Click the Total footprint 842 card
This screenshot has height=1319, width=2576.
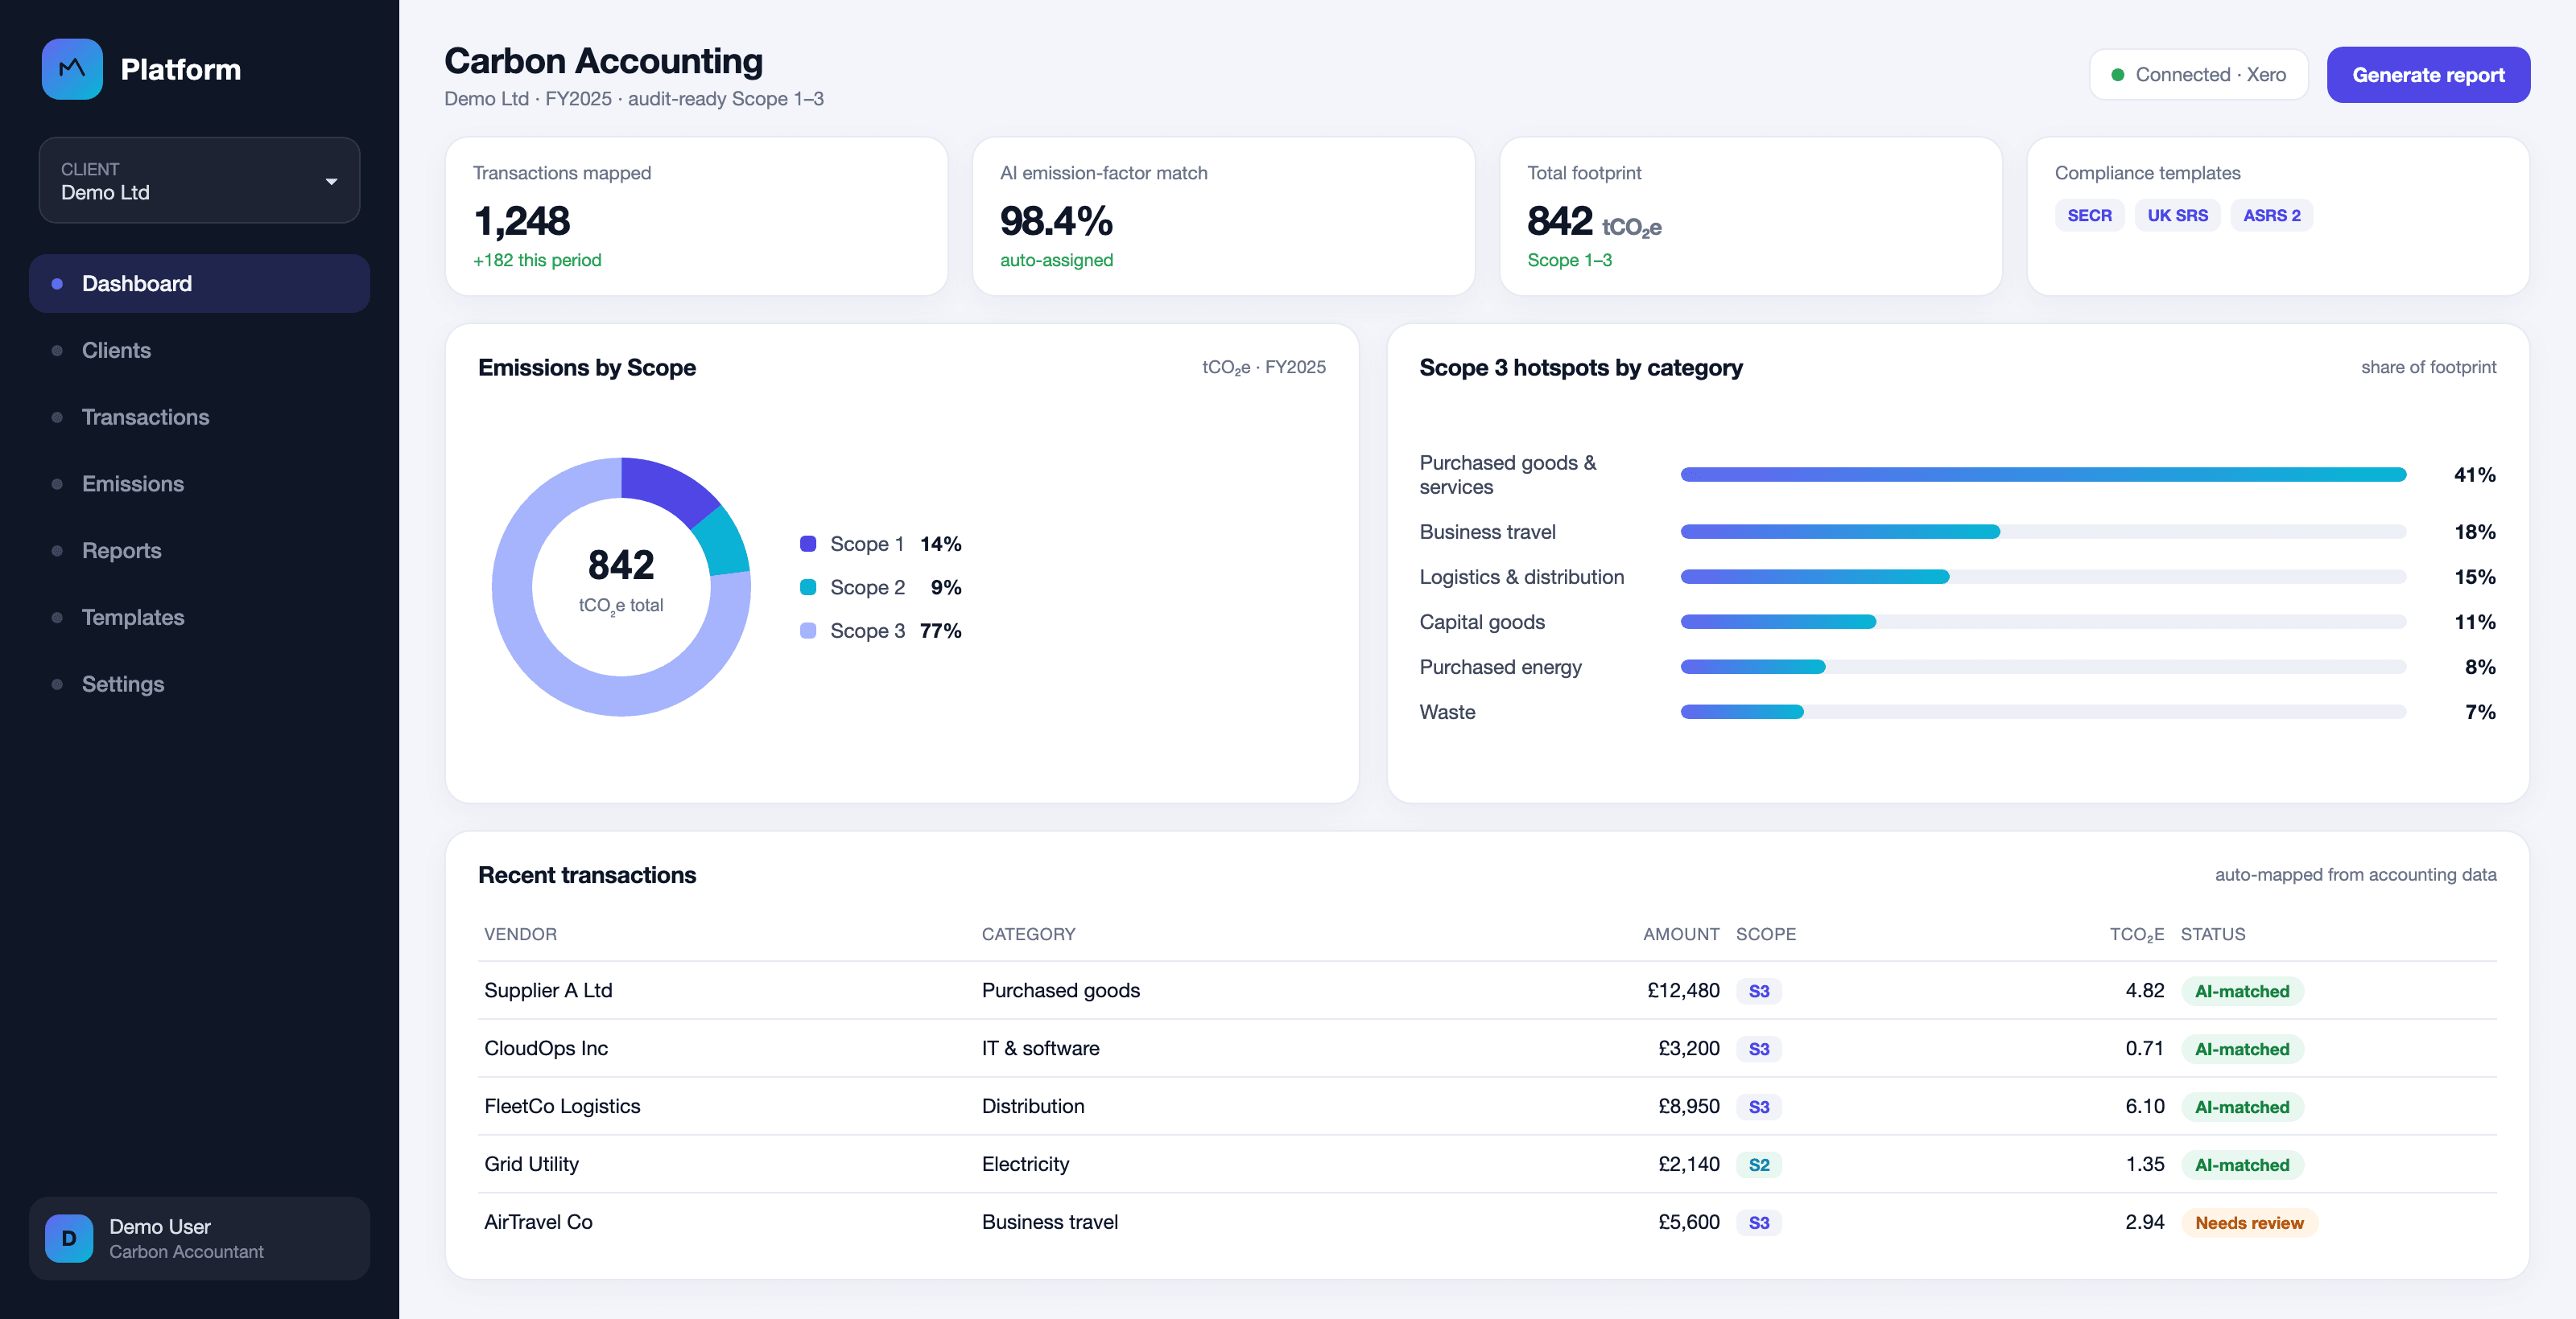1750,216
